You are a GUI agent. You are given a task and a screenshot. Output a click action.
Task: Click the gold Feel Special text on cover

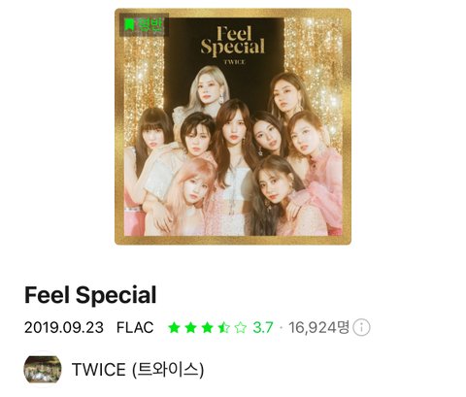click(x=233, y=41)
